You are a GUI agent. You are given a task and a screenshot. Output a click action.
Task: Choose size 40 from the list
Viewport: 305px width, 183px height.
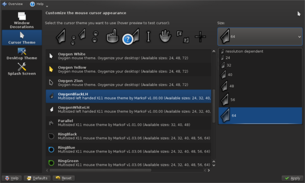[260, 75]
